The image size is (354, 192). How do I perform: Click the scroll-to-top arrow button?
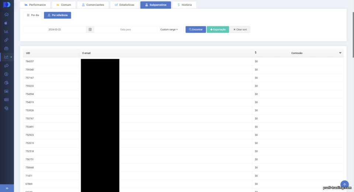344,185
